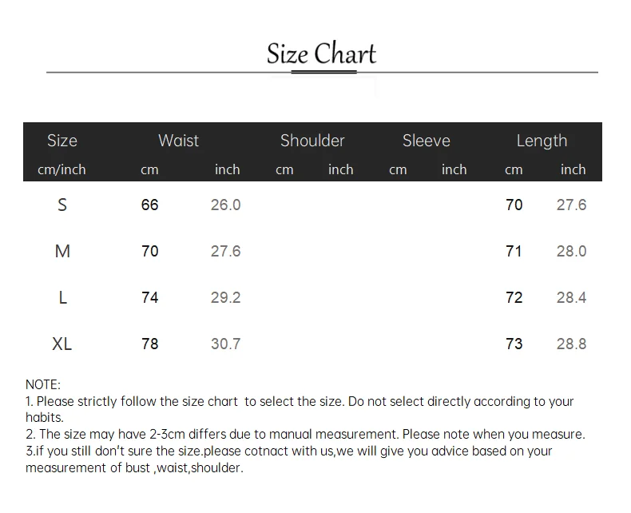This screenshot has height=513, width=631.
Task: Select the Sleeve column header
Action: 427,141
